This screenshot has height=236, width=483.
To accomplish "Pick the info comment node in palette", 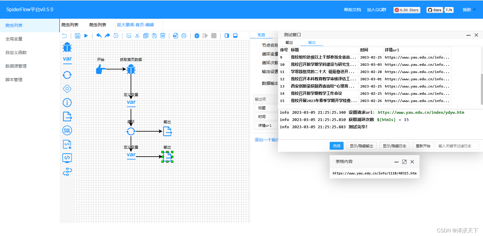I will point(67,103).
